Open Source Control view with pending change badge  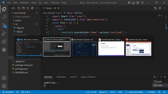point(4,26)
